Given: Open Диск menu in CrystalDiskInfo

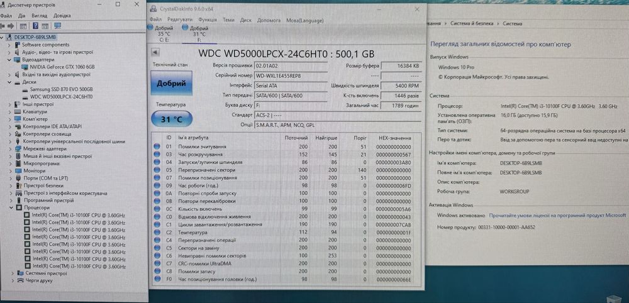Looking at the screenshot, I should [x=246, y=19].
